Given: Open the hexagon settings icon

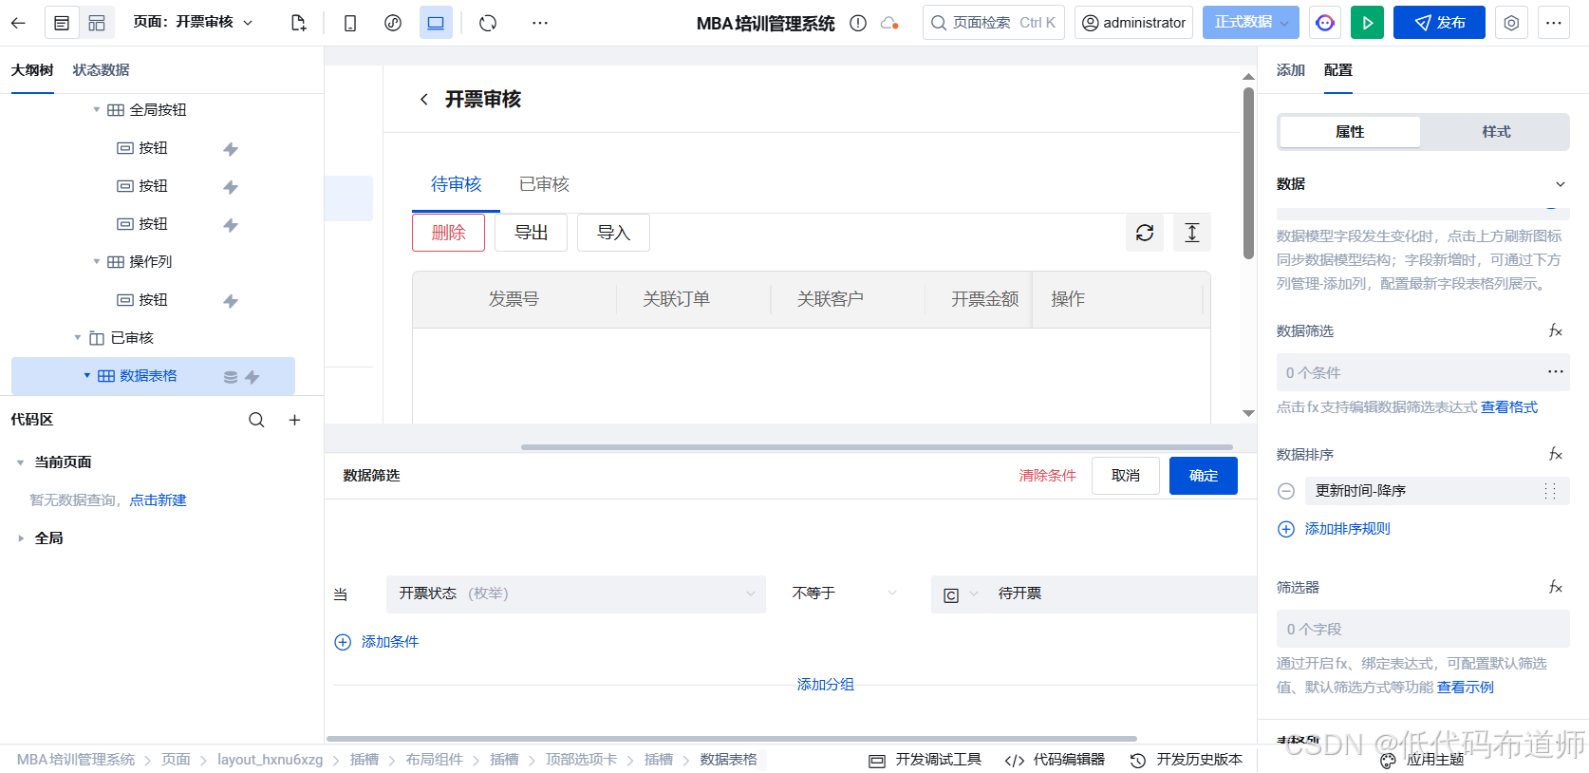Looking at the screenshot, I should point(1511,23).
